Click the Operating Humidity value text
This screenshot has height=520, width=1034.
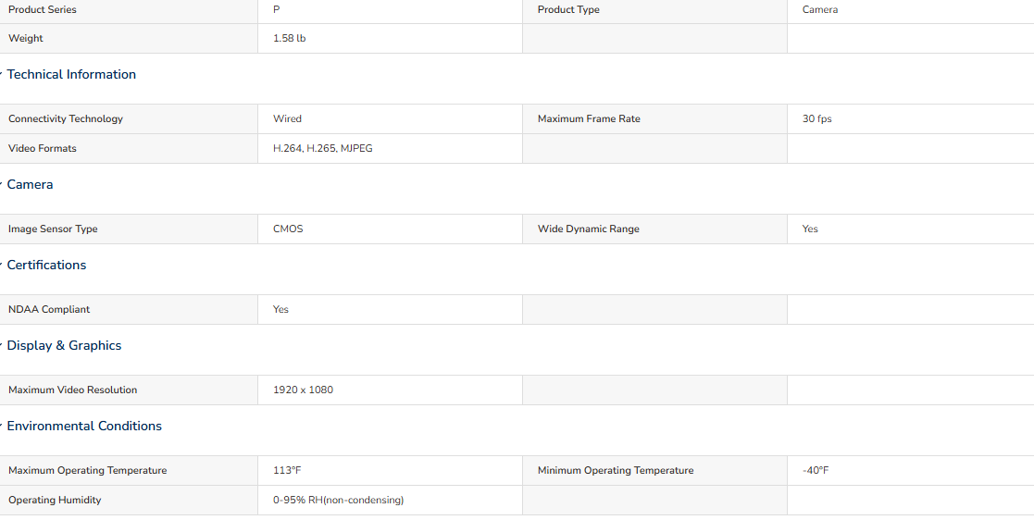(338, 500)
